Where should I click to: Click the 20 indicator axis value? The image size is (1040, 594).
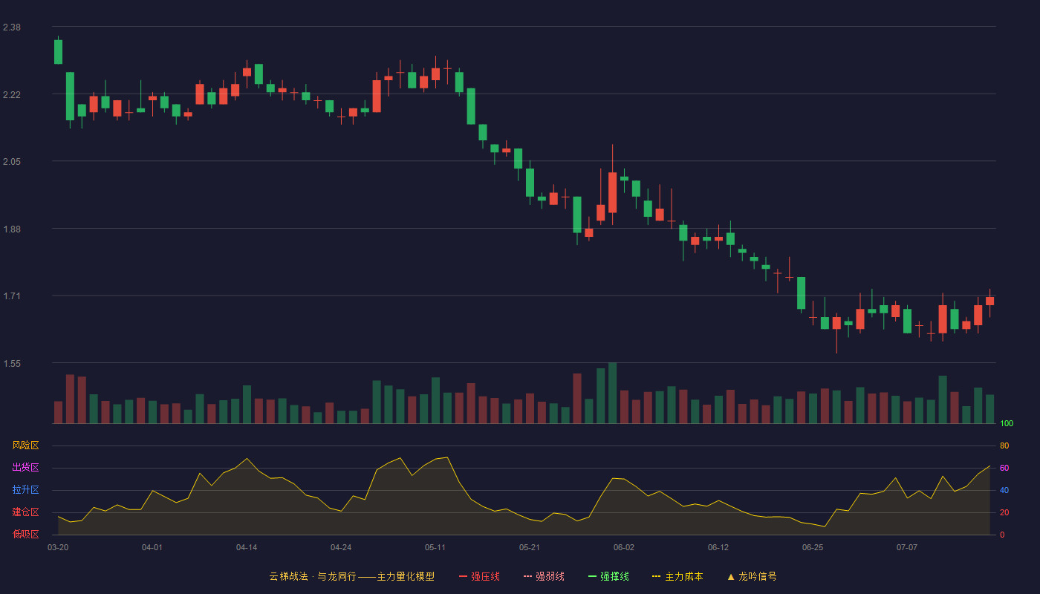pos(1004,512)
